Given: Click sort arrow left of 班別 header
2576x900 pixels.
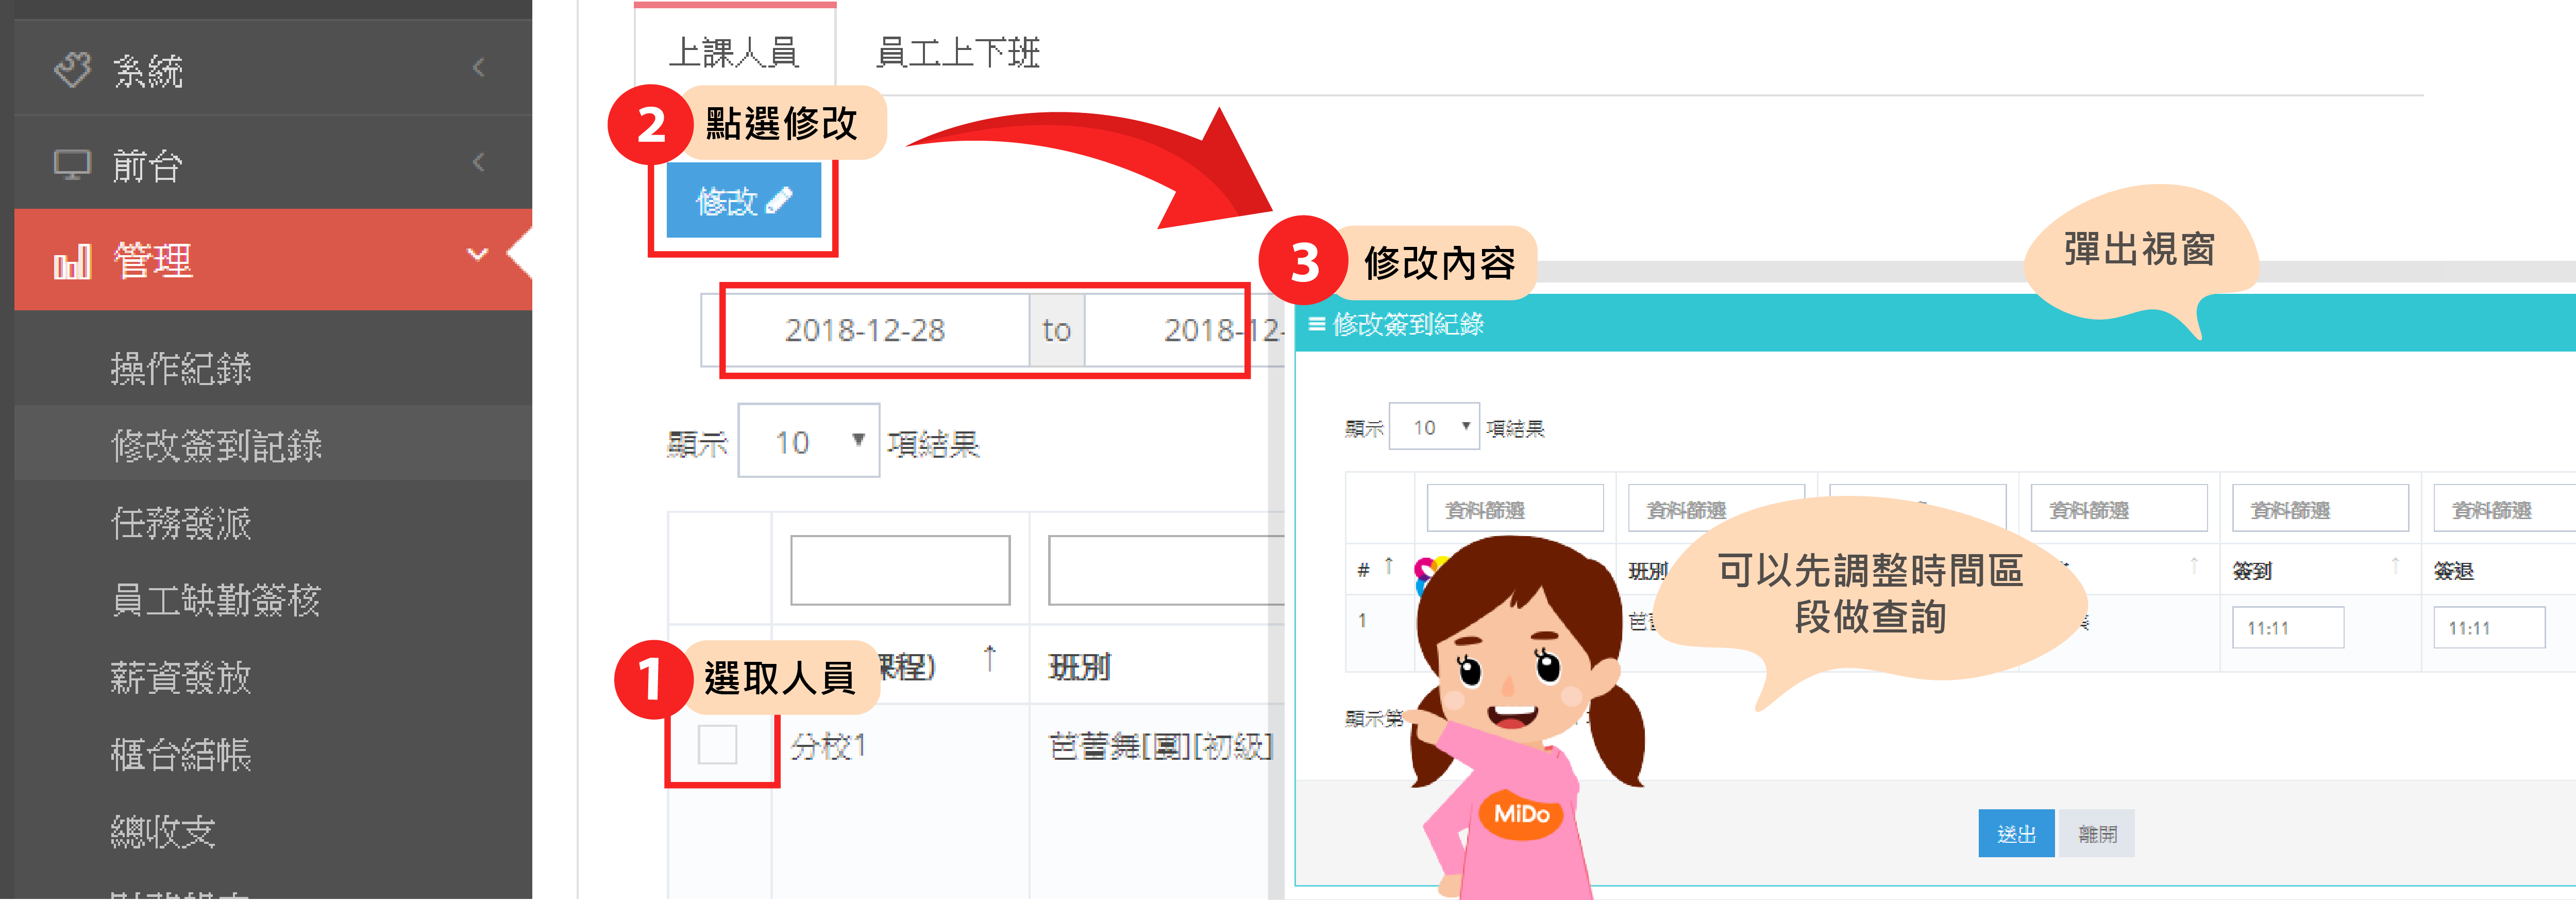Looking at the screenshot, I should tap(989, 659).
